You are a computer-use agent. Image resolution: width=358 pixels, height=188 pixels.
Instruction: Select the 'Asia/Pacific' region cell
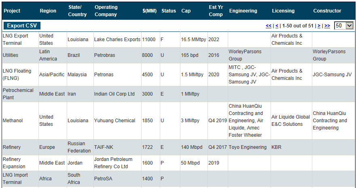point(53,74)
